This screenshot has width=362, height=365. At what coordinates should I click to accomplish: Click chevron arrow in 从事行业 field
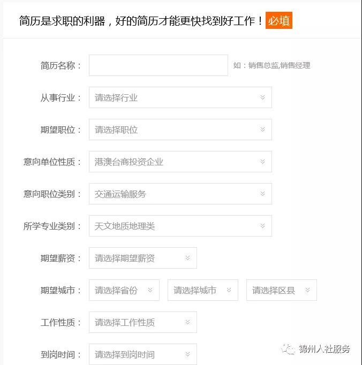[262, 97]
